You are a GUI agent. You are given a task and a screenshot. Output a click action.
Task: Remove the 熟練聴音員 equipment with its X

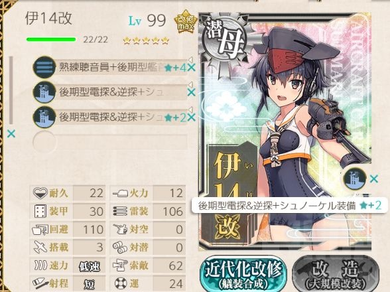point(191,68)
